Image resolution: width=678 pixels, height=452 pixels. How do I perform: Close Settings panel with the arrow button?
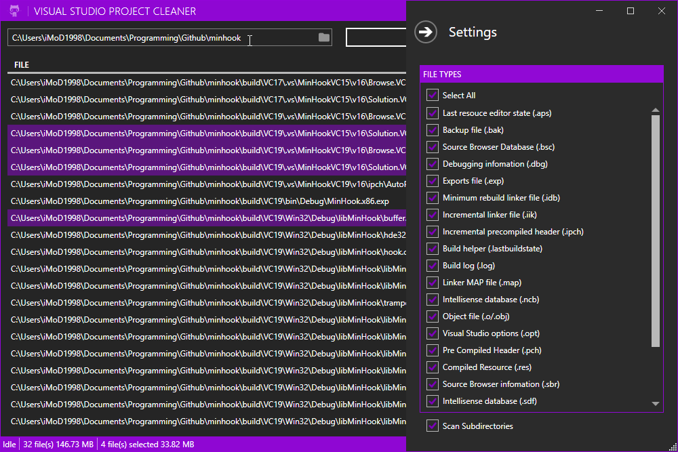pos(426,32)
